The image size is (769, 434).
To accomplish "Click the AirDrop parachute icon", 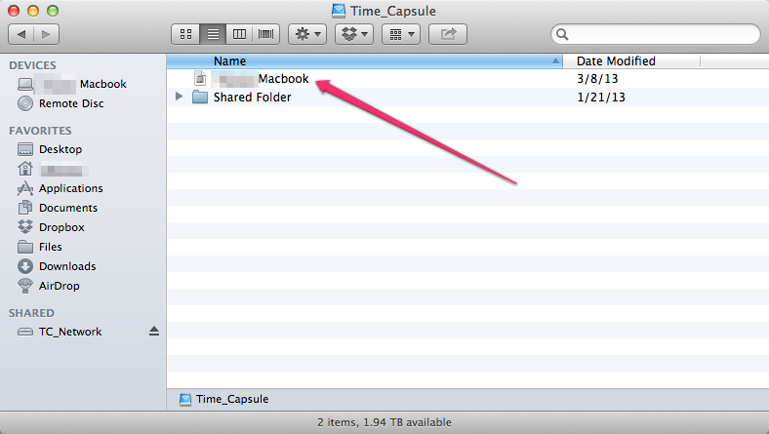I will click(25, 286).
